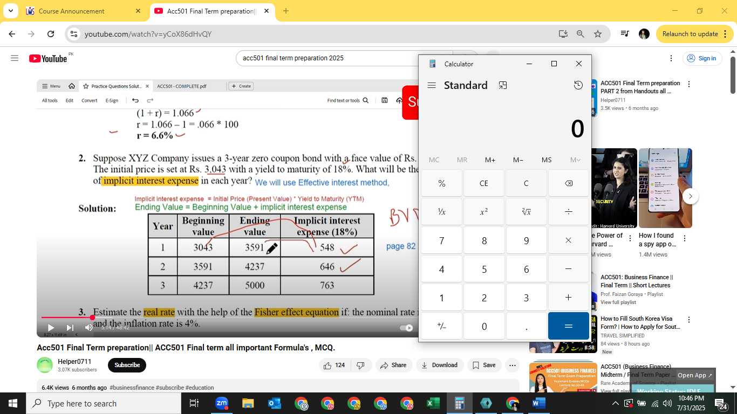Click the #businessfinance hashtag link
737x414 pixels.
click(132, 388)
